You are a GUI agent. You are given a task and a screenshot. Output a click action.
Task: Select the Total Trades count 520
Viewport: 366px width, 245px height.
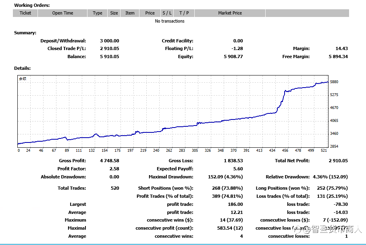coord(114,188)
